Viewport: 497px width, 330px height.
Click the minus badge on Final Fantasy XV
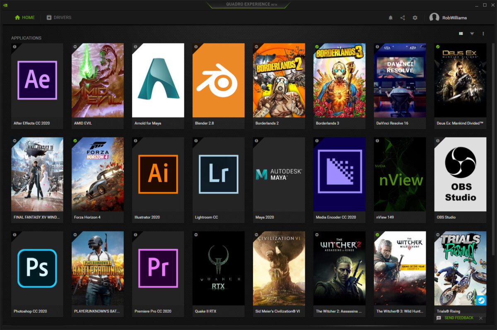coord(14,141)
